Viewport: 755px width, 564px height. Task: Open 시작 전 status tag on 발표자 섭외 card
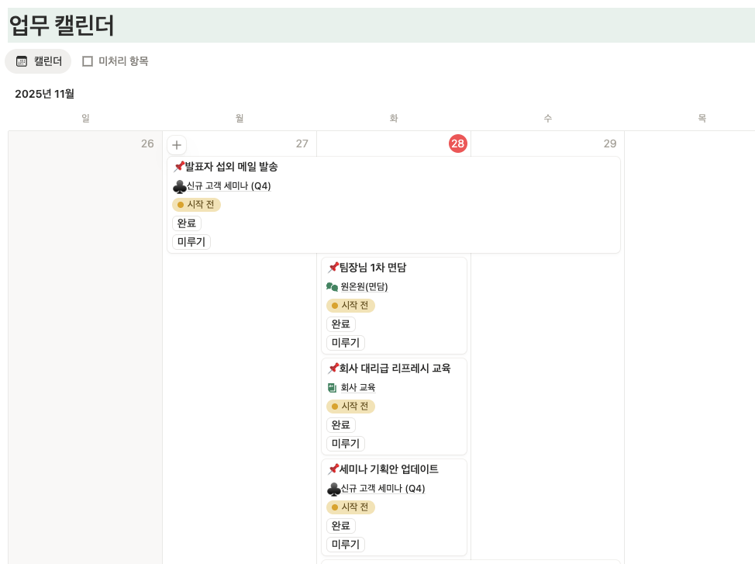click(x=196, y=205)
